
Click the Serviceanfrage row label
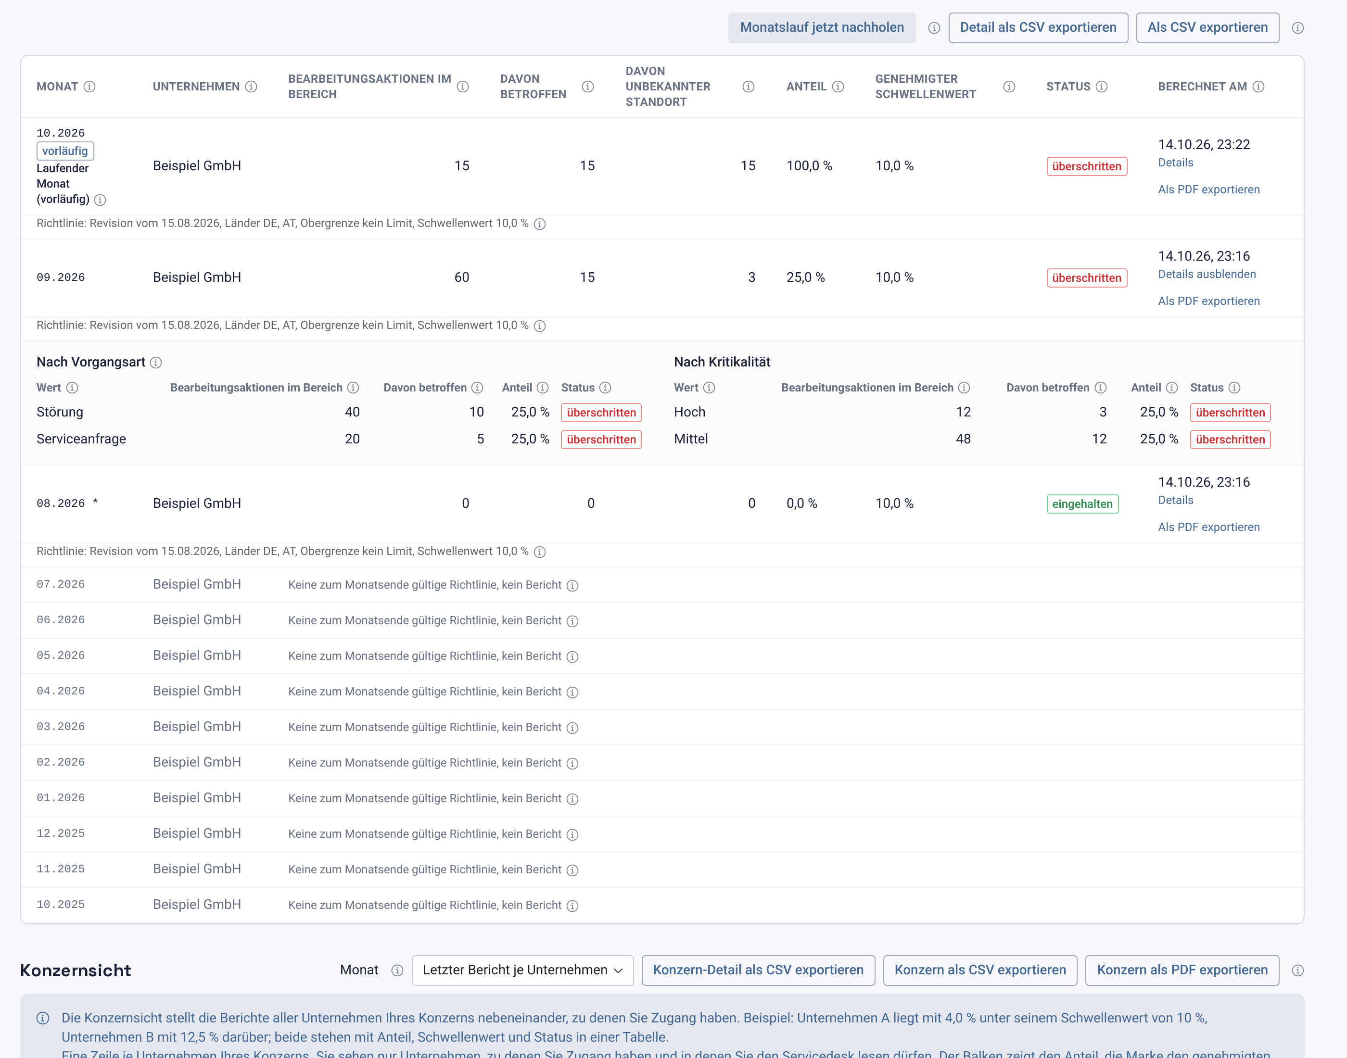point(81,439)
